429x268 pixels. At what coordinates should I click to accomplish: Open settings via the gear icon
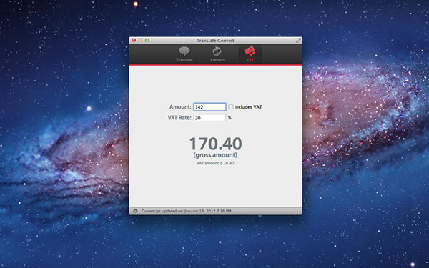pos(135,211)
